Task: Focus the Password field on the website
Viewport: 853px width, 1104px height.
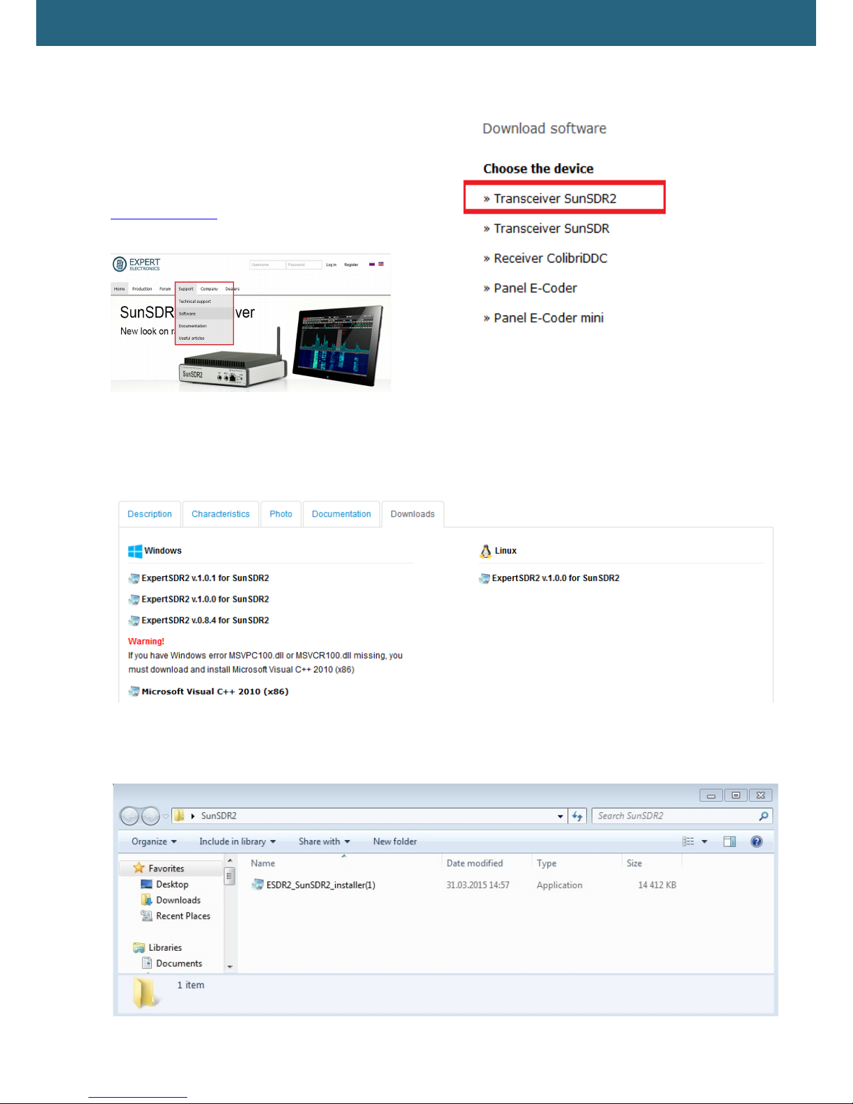Action: click(x=304, y=265)
